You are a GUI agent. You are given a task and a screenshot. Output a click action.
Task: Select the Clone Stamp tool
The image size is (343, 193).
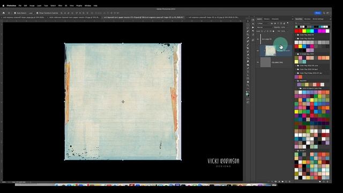248,48
